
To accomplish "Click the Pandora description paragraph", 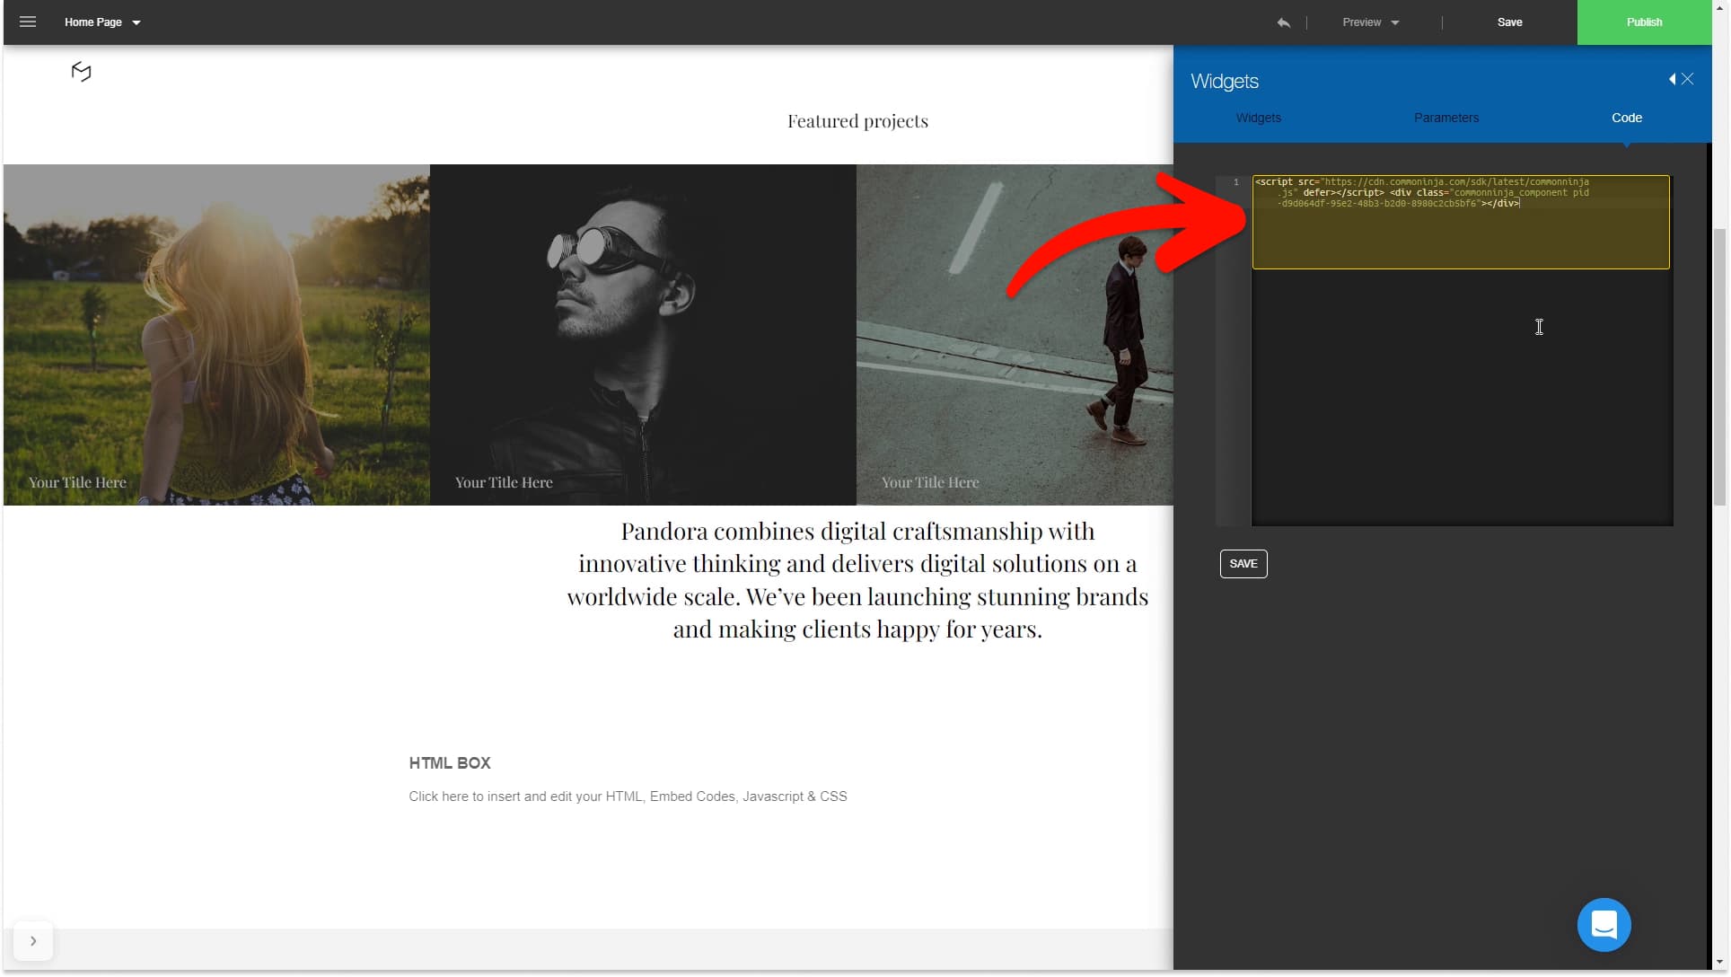I will click(857, 580).
